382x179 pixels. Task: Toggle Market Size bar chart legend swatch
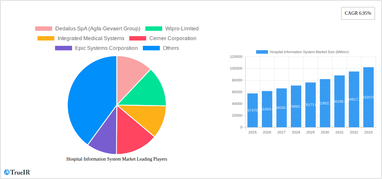pos(262,52)
